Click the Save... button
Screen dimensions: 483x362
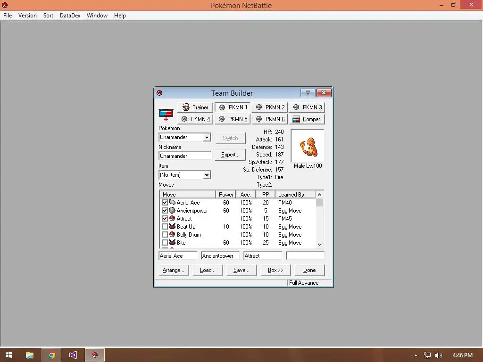241,270
